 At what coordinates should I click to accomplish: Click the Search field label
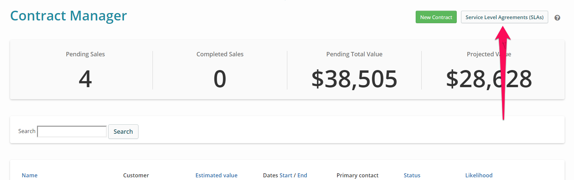click(x=27, y=131)
